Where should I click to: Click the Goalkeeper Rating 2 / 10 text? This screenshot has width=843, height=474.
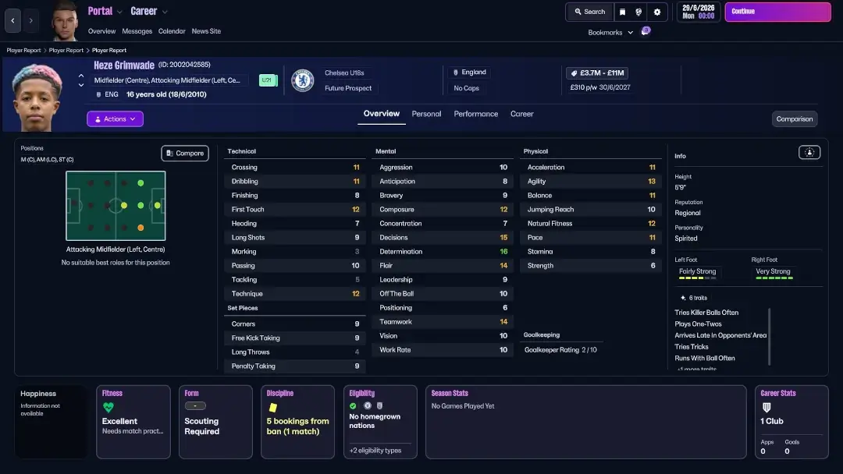click(x=560, y=350)
